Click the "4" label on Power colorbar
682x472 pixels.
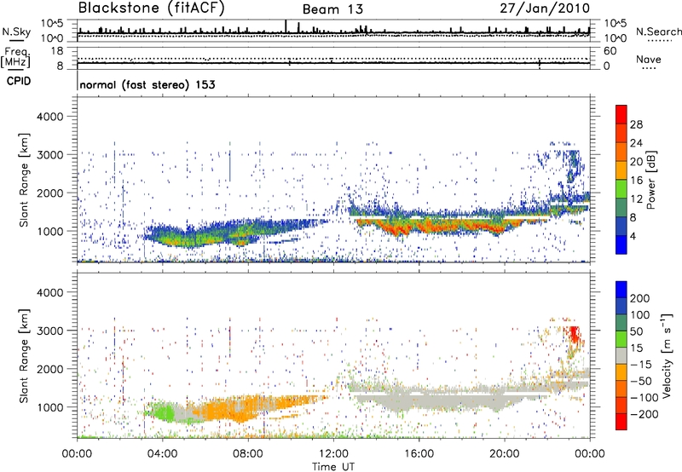pyautogui.click(x=633, y=236)
